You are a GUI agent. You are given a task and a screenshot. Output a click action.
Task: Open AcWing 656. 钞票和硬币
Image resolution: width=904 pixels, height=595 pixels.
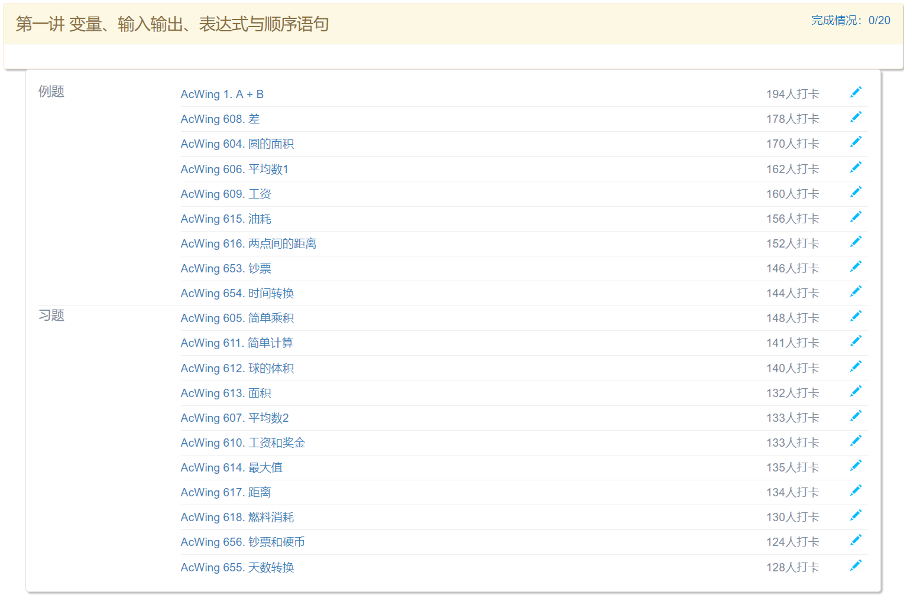tap(242, 542)
